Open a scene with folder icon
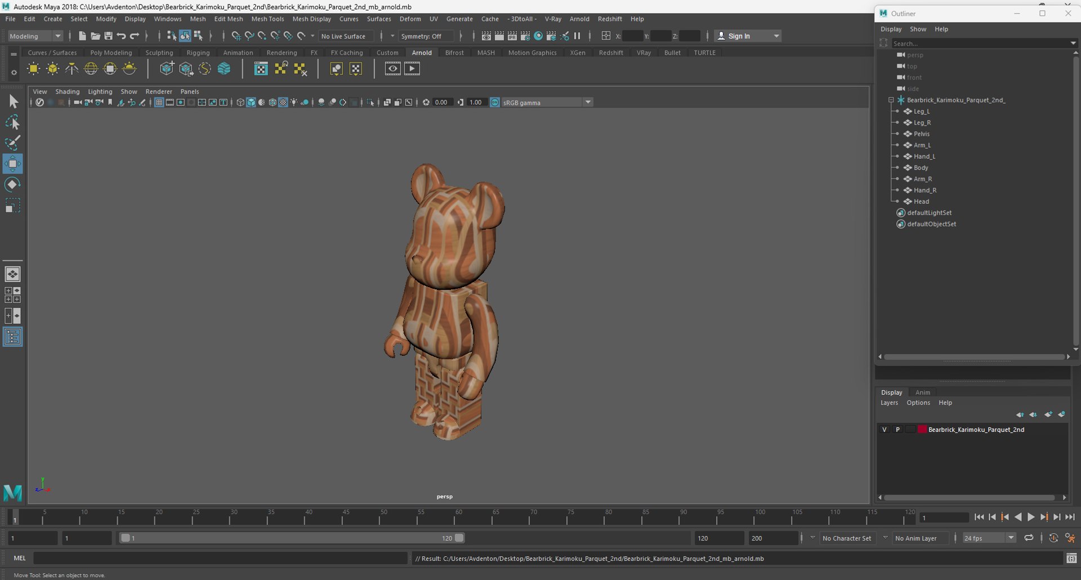The height and width of the screenshot is (580, 1081). point(95,36)
